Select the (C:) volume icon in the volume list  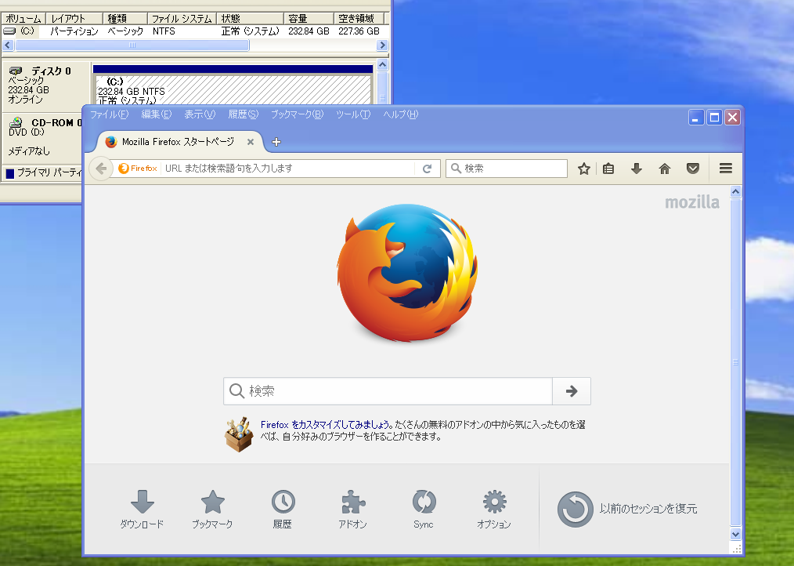click(9, 31)
